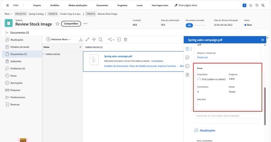Click proof owner First Last(en-us admin)
The height and width of the screenshot is (142, 271).
click(x=211, y=79)
